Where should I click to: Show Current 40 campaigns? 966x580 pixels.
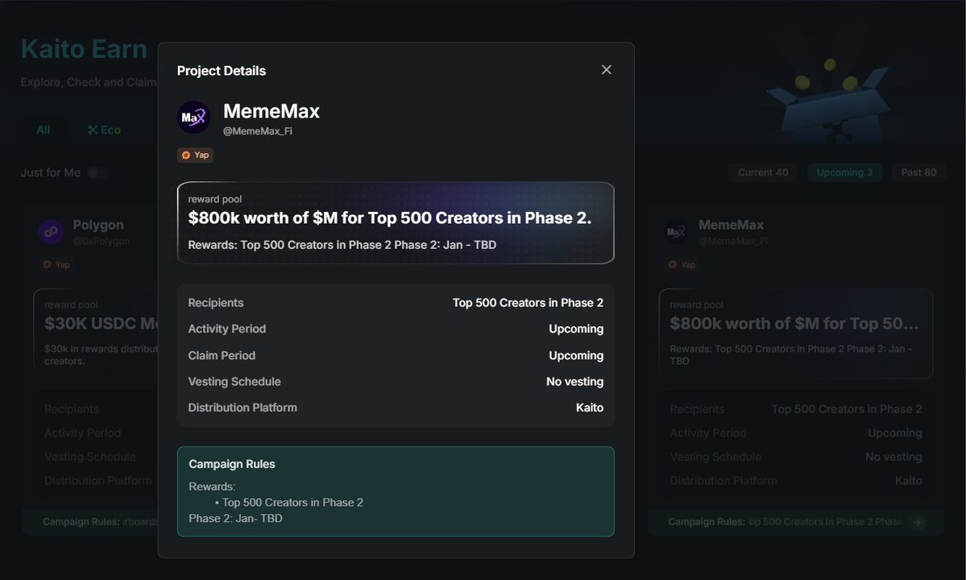point(763,172)
